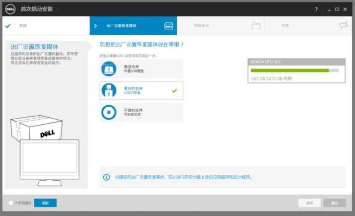
Task: Close the Dell setup window
Action: 345,9
